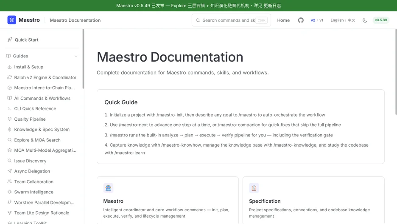Click the Maestro Documentation header title
This screenshot has width=397, height=224.
coord(75,20)
